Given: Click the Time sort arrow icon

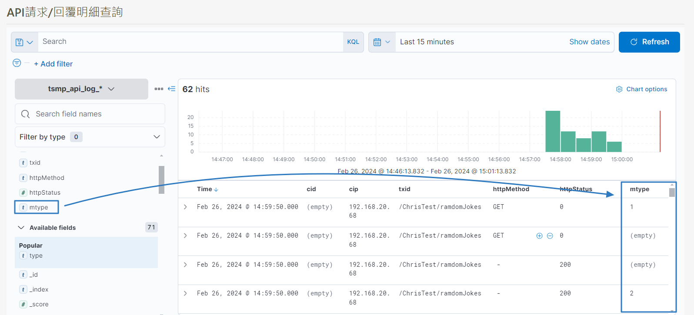Looking at the screenshot, I should click(x=216, y=189).
